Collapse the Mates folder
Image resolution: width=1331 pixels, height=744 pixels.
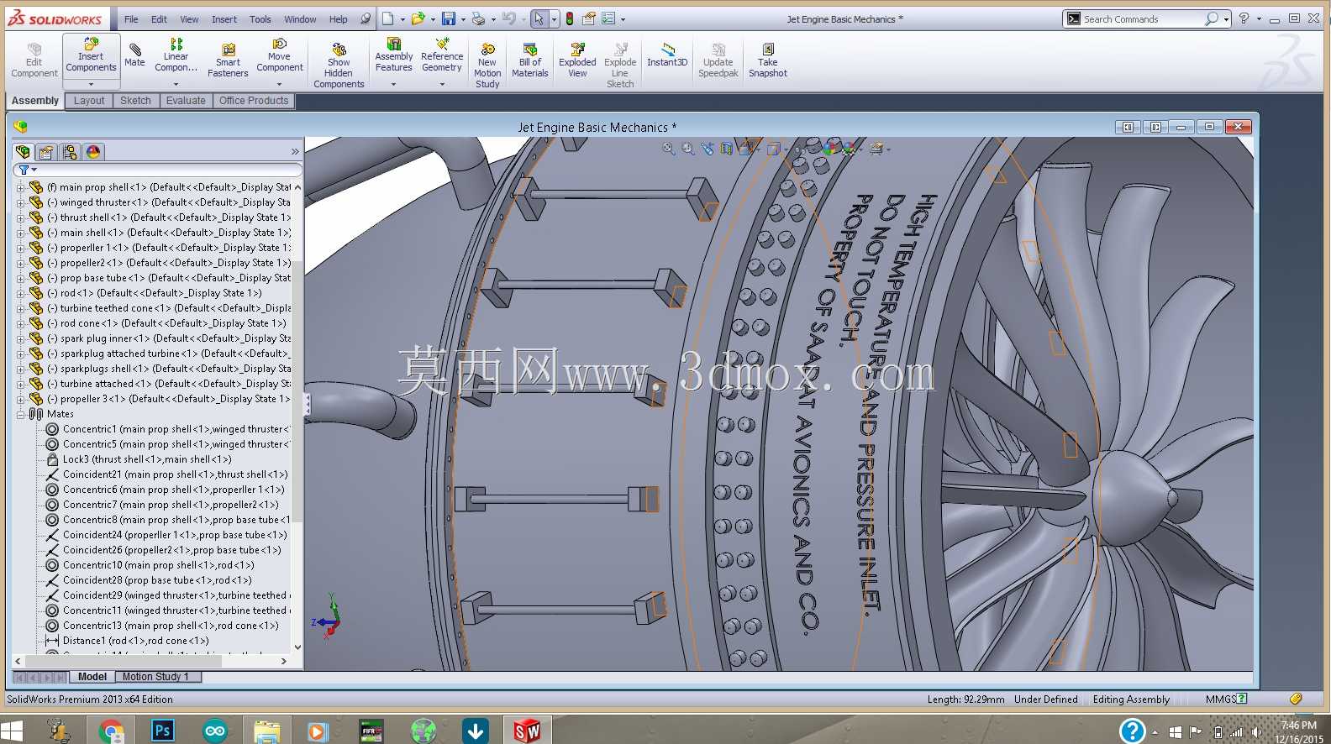click(x=20, y=414)
